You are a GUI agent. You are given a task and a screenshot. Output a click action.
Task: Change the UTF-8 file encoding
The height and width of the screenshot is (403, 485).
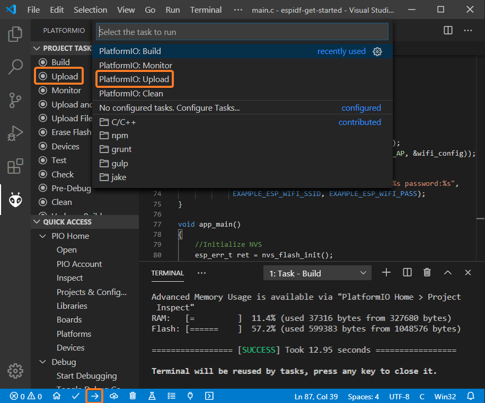pyautogui.click(x=399, y=397)
